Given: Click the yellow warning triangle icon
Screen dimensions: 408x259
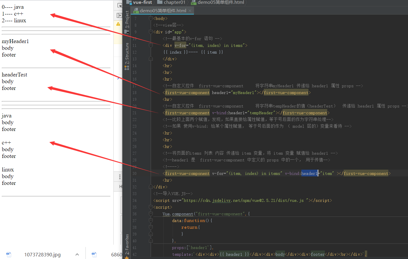Looking at the screenshot, I should (118, 24).
